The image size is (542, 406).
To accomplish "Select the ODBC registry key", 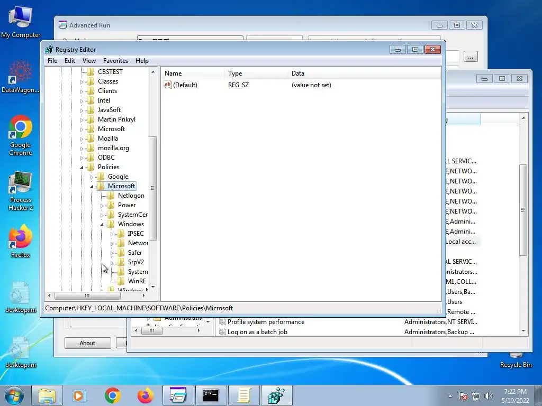I will pos(106,157).
